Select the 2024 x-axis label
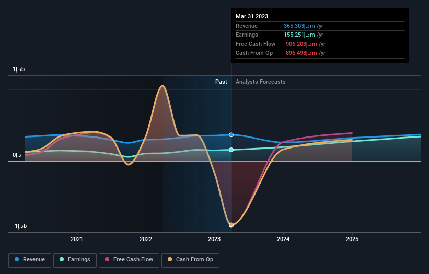 tap(283, 239)
